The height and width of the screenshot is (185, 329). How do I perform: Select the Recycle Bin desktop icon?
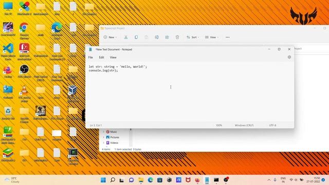coord(8,114)
